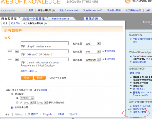Click the orange 检索 search button

(27, 78)
